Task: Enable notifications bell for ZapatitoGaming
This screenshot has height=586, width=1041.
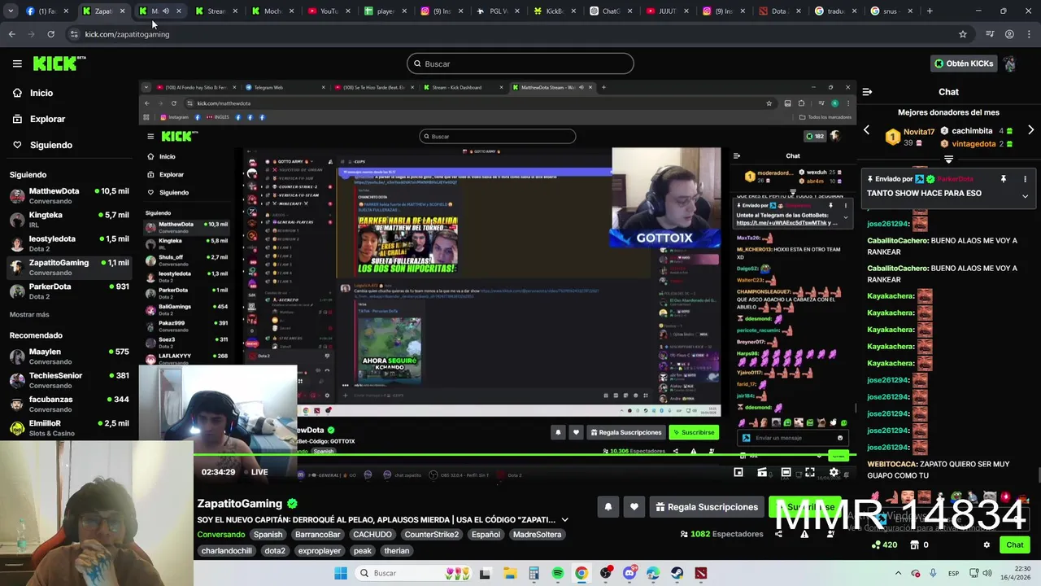Action: point(608,507)
